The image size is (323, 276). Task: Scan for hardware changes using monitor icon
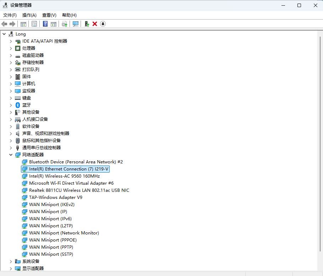click(x=76, y=24)
